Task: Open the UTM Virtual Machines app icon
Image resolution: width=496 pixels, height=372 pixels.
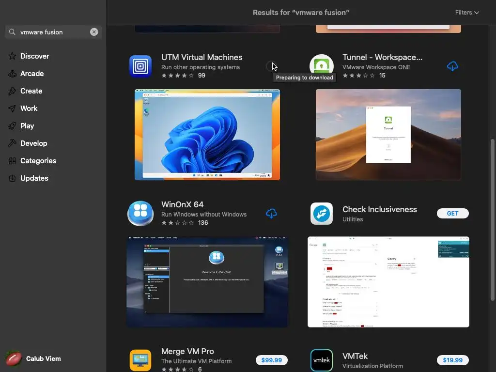Action: click(140, 66)
